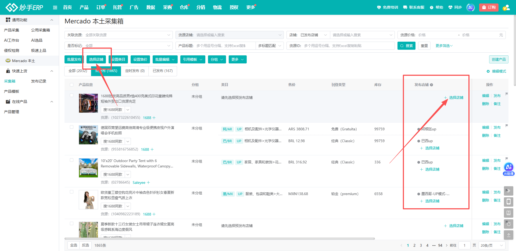Screen dimensions: 516x251
Task: Open the 引用模板 dropdown button
Action: [193, 59]
